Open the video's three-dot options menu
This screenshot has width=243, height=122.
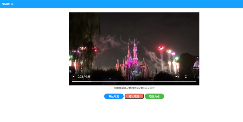click(x=195, y=77)
